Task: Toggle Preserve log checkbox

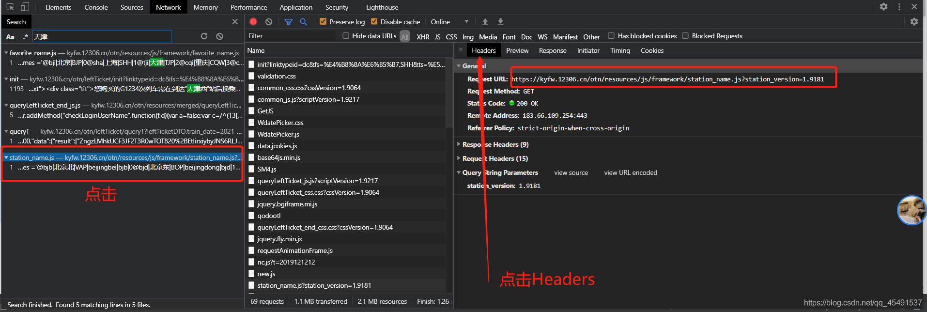Action: [x=323, y=21]
